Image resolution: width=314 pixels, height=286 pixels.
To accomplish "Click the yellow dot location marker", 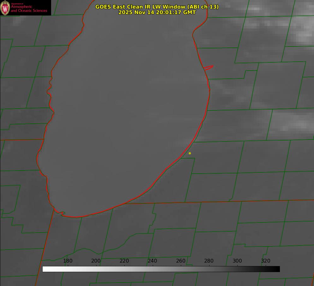I will (190, 153).
